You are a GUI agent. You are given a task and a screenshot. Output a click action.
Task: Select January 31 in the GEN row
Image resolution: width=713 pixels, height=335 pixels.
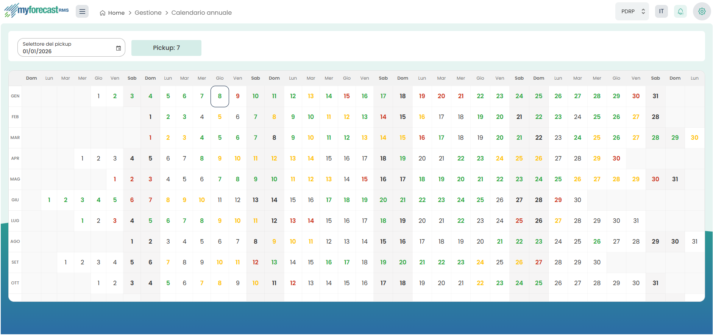click(655, 96)
